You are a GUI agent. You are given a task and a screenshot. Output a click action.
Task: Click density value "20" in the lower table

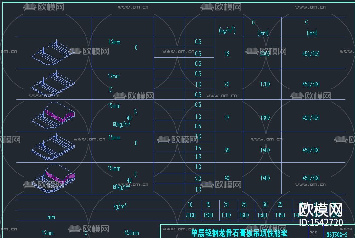(226, 205)
